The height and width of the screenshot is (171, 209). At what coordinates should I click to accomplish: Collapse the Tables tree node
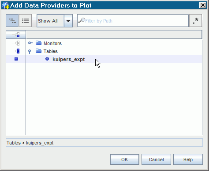[x=30, y=52]
